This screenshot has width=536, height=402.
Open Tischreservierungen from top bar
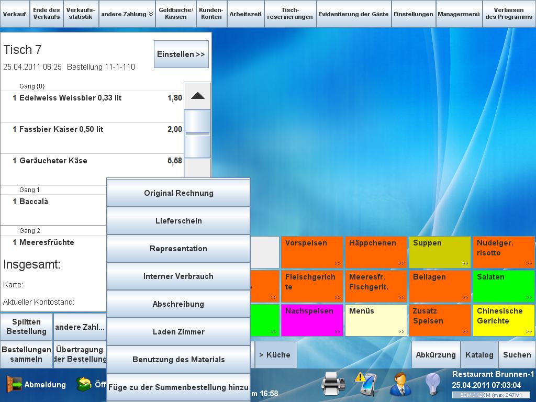[x=290, y=14]
